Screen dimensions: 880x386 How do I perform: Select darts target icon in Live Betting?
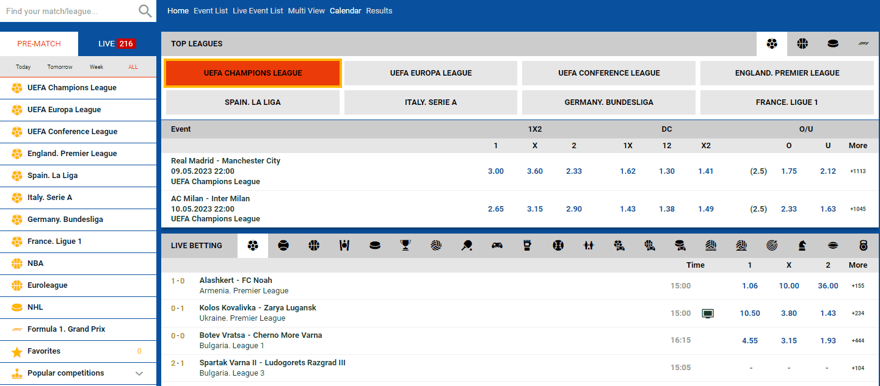coord(772,245)
